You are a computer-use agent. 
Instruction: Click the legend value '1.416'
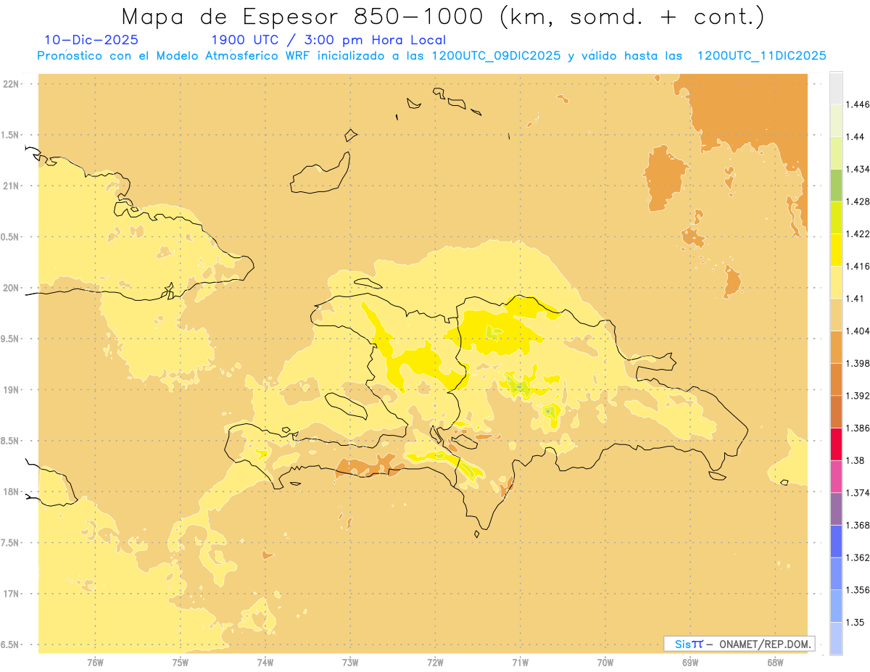(x=858, y=266)
